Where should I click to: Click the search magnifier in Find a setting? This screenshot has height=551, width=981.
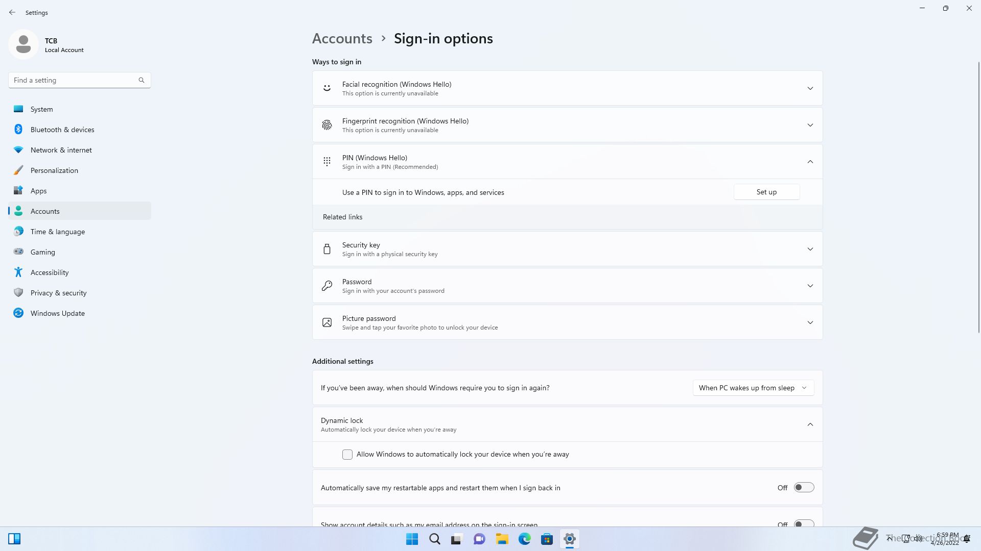tap(142, 80)
